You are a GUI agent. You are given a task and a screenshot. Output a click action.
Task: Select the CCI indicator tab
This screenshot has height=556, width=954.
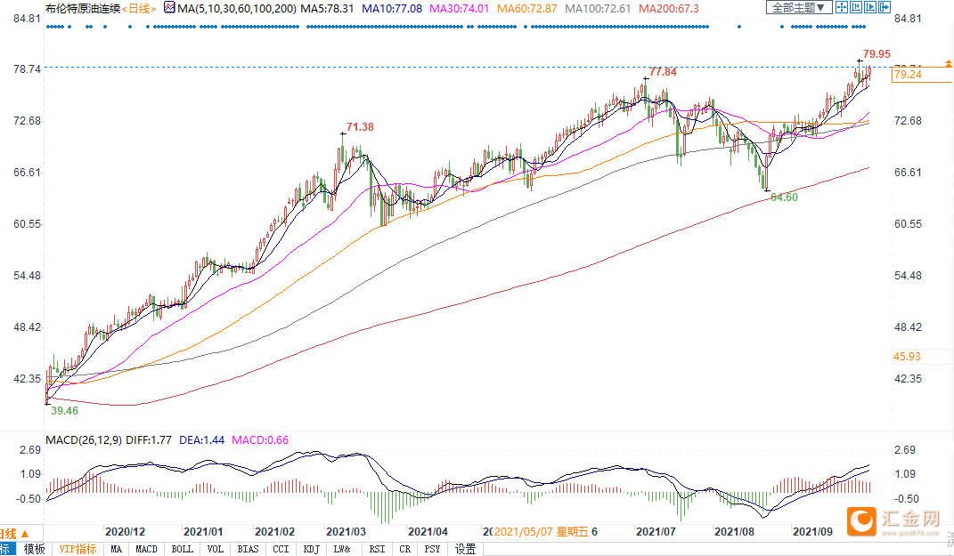(281, 549)
